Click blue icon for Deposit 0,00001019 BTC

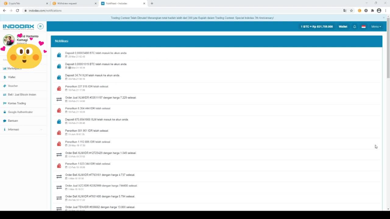59,66
